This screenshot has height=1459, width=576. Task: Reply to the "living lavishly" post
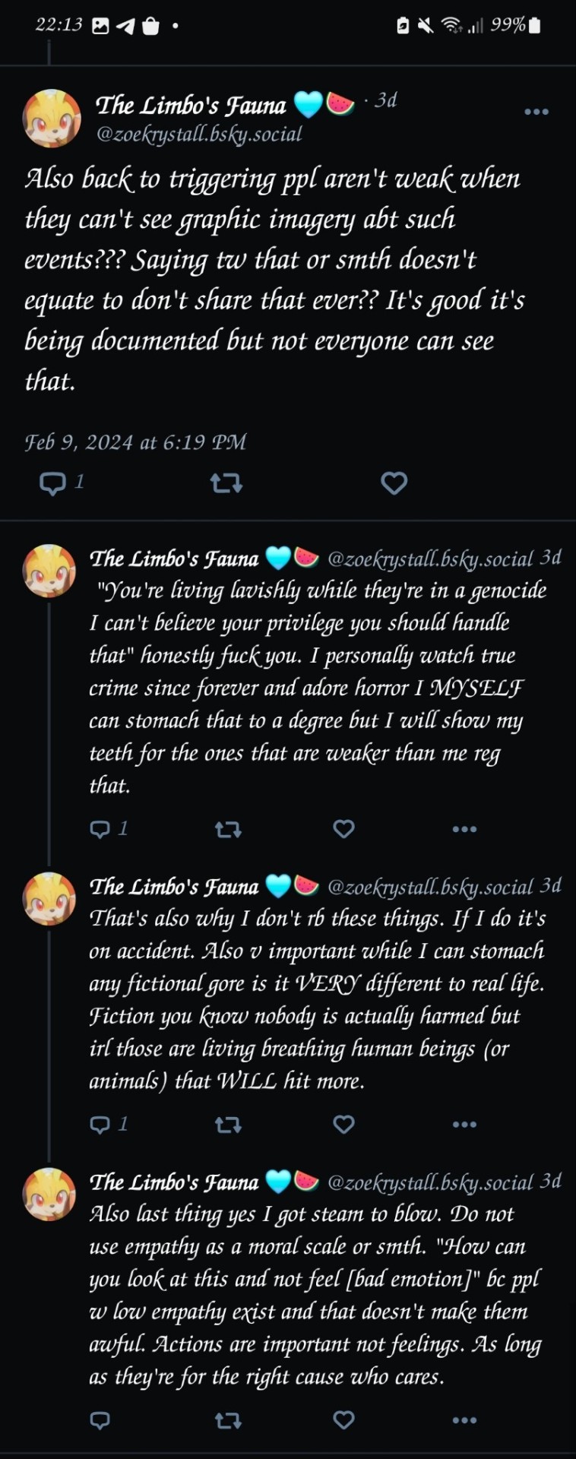tap(100, 828)
